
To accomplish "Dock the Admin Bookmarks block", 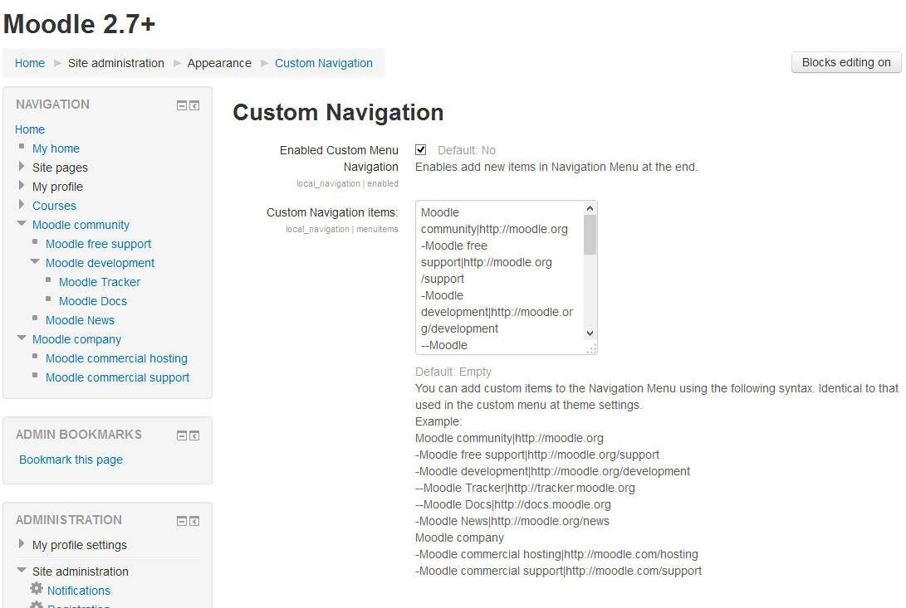I will point(194,435).
